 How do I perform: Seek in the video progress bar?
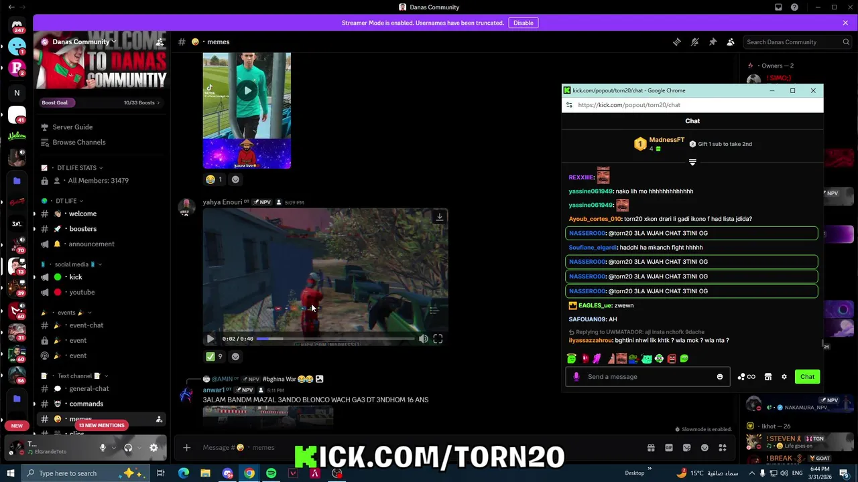tap(336, 339)
